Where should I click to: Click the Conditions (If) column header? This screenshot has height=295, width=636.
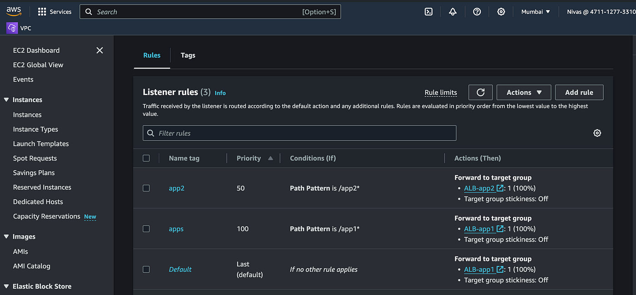click(313, 158)
